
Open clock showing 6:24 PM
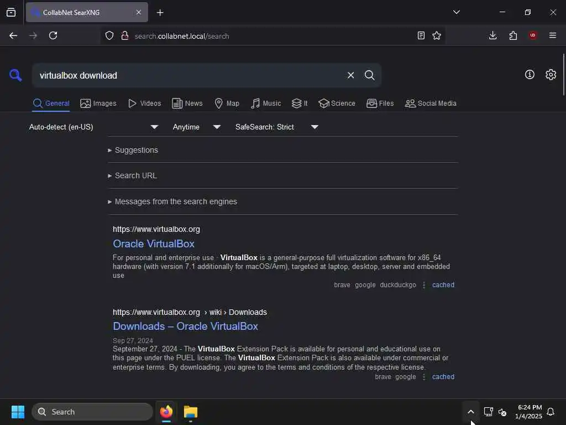(x=528, y=412)
